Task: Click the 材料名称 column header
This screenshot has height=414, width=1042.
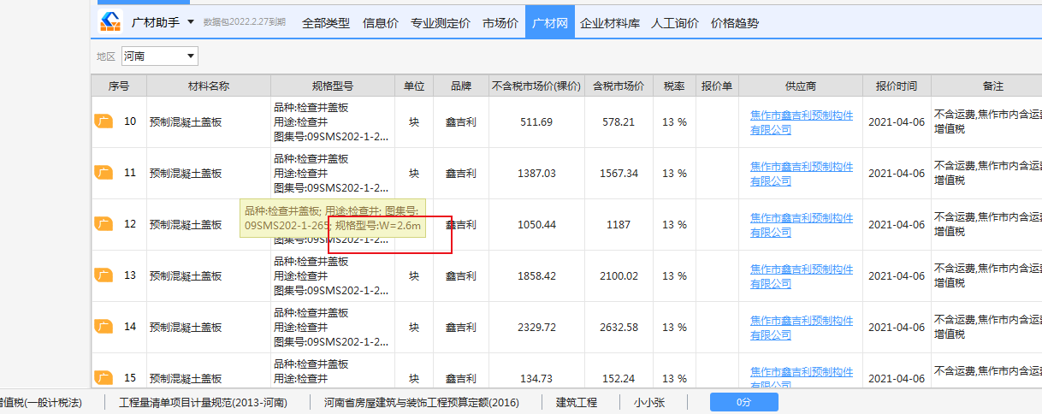Action: pyautogui.click(x=209, y=86)
